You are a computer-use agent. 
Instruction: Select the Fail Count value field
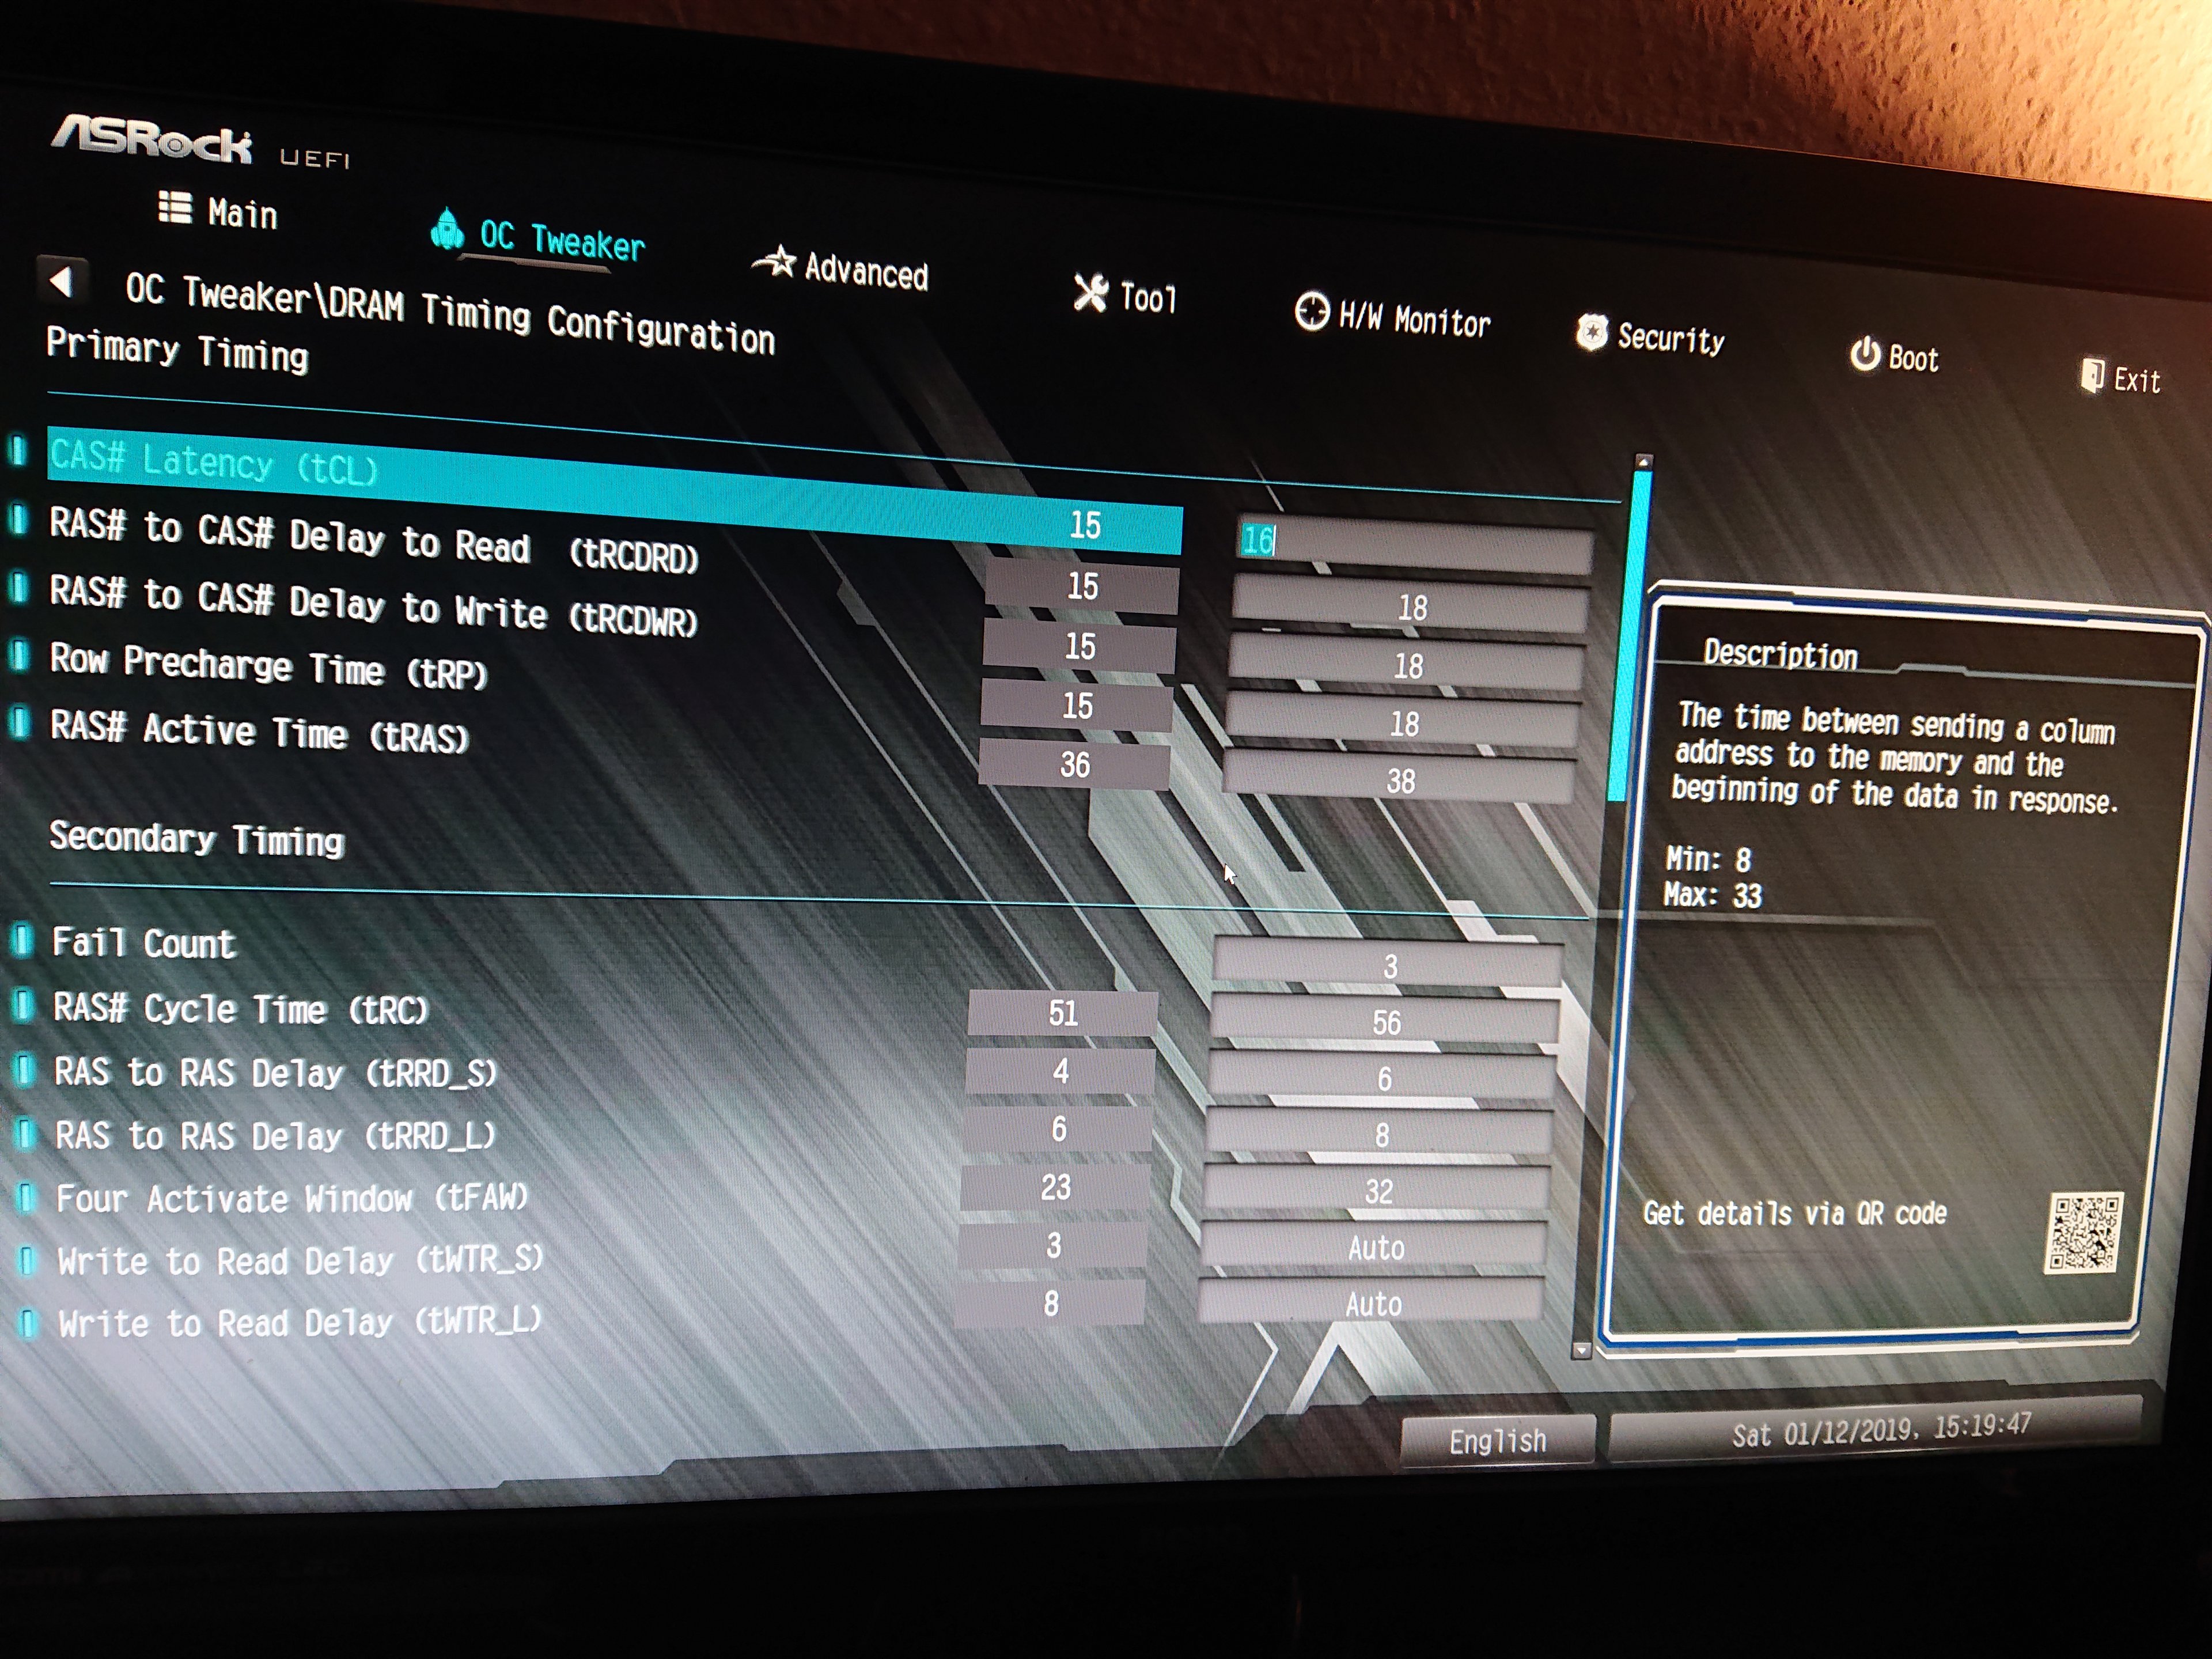click(x=1388, y=966)
